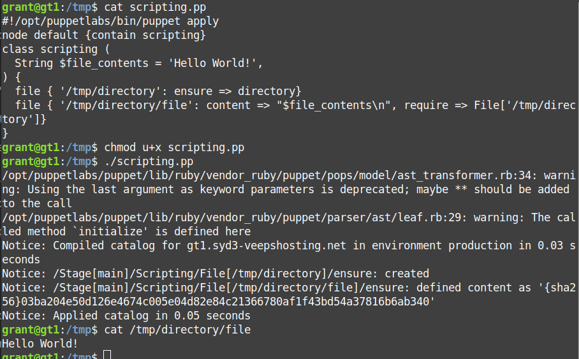Click the terminal cursor block at the last prompt
579x359 pixels.
click(x=107, y=355)
